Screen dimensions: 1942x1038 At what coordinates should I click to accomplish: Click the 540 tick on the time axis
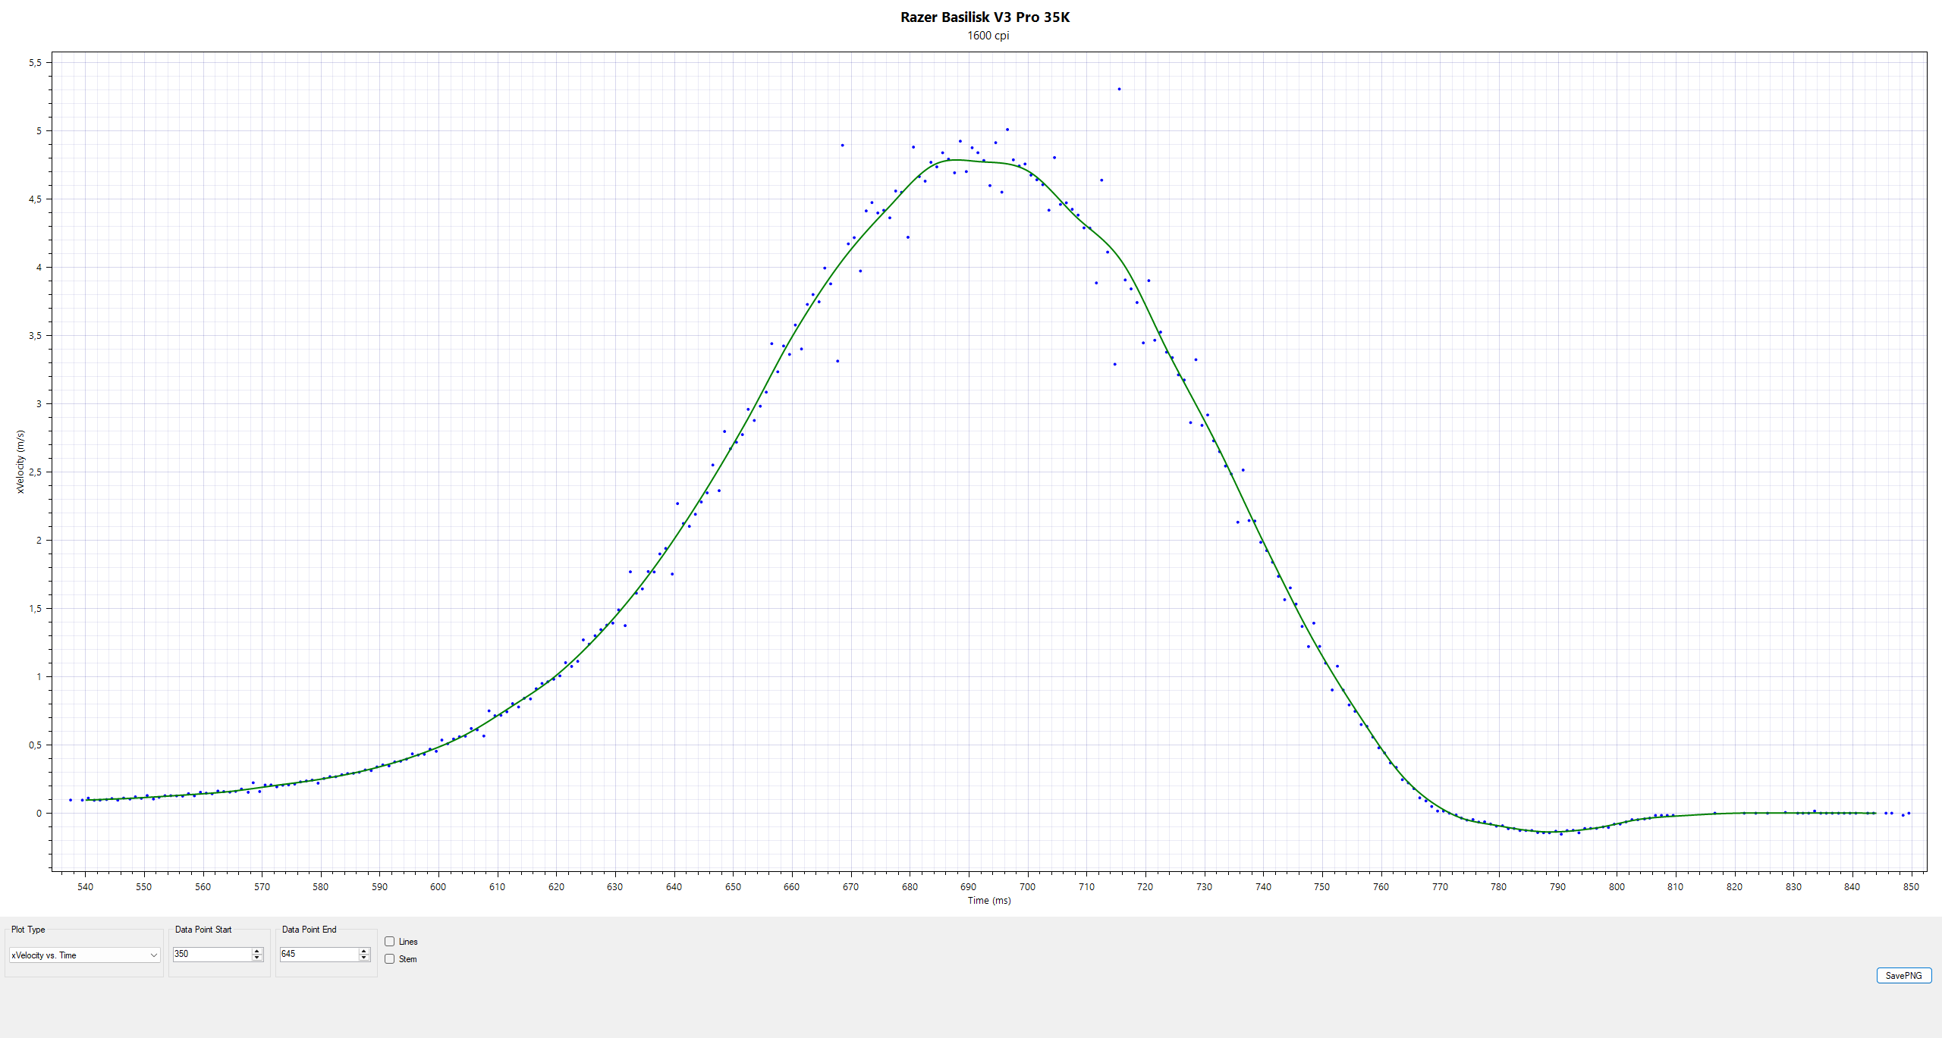coord(85,886)
